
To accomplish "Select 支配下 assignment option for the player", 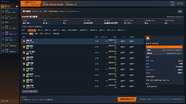I will point(164,47).
